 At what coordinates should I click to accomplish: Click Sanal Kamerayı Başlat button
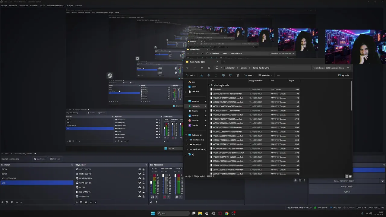[x=344, y=181]
